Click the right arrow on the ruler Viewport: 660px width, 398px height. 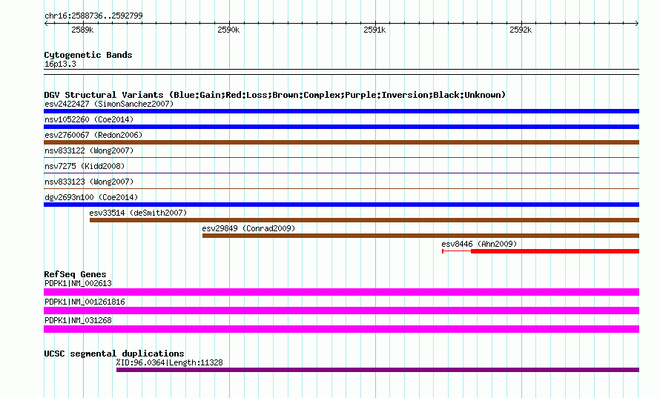pyautogui.click(x=637, y=23)
